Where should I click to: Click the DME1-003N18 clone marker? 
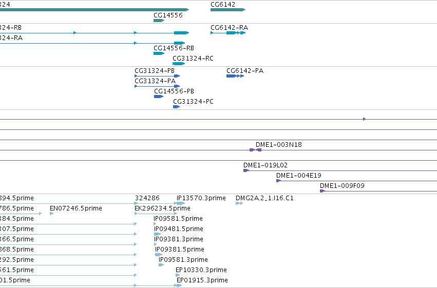point(255,150)
